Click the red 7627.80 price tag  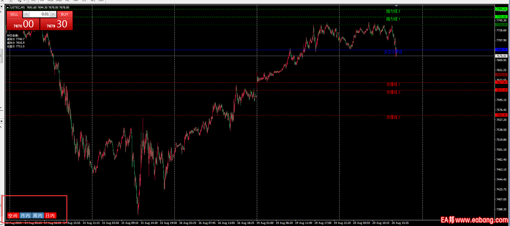point(501,82)
